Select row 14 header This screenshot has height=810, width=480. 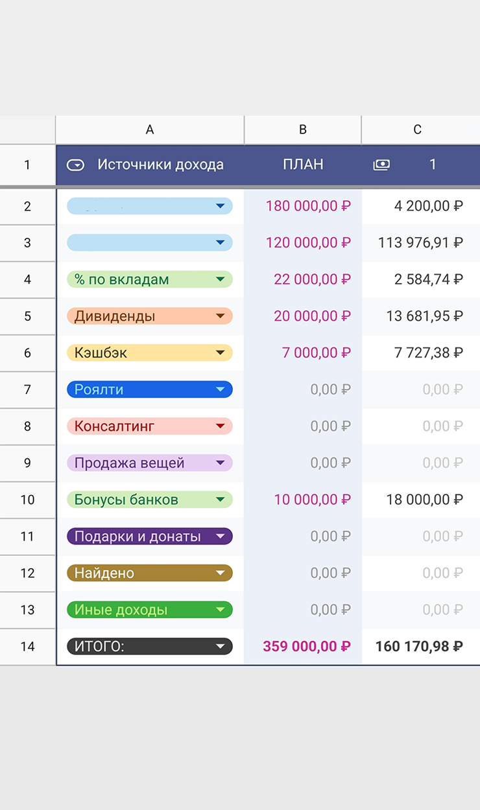pyautogui.click(x=27, y=647)
